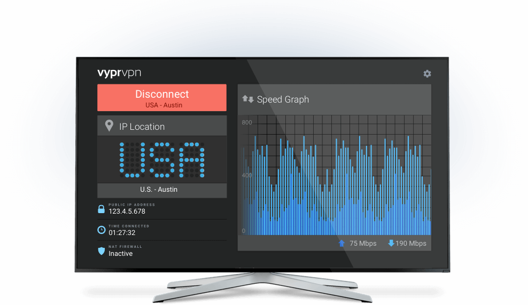The height and width of the screenshot is (305, 528).
Task: Click the Speed Graph title
Action: click(283, 100)
